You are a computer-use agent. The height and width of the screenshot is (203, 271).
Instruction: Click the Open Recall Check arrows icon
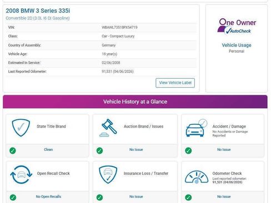point(21,175)
